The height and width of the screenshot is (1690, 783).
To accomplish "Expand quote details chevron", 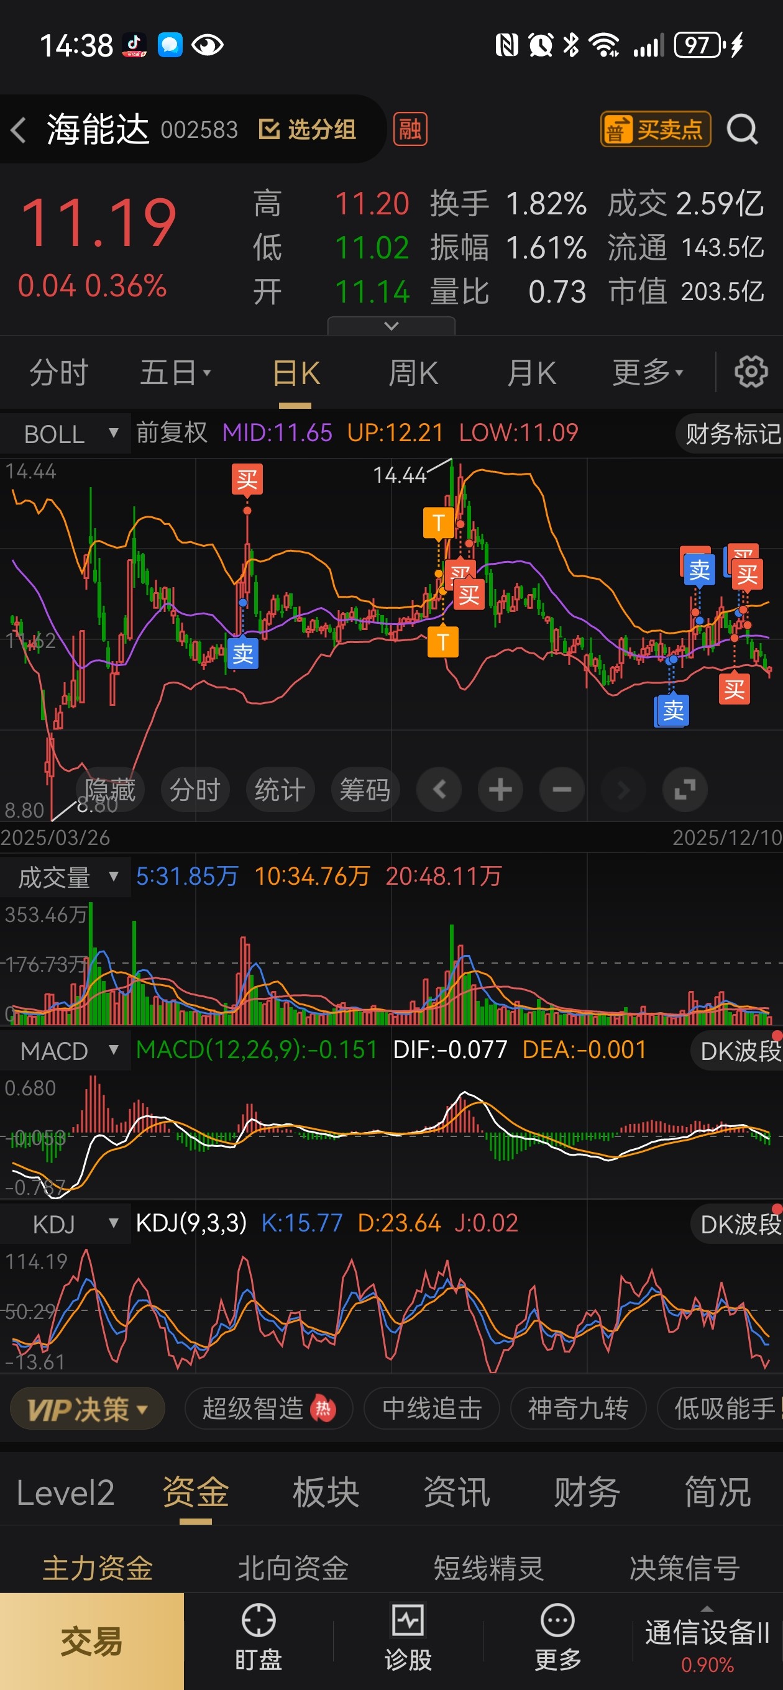I will 391,326.
